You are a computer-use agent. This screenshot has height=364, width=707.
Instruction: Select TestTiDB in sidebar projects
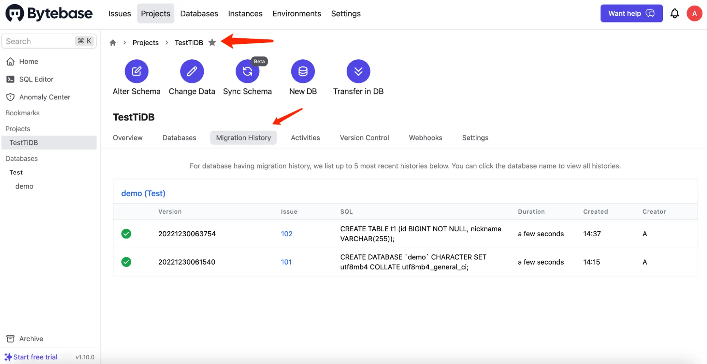pyautogui.click(x=49, y=143)
